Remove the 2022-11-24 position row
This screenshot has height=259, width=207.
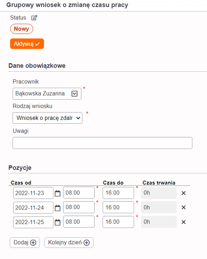tap(184, 208)
